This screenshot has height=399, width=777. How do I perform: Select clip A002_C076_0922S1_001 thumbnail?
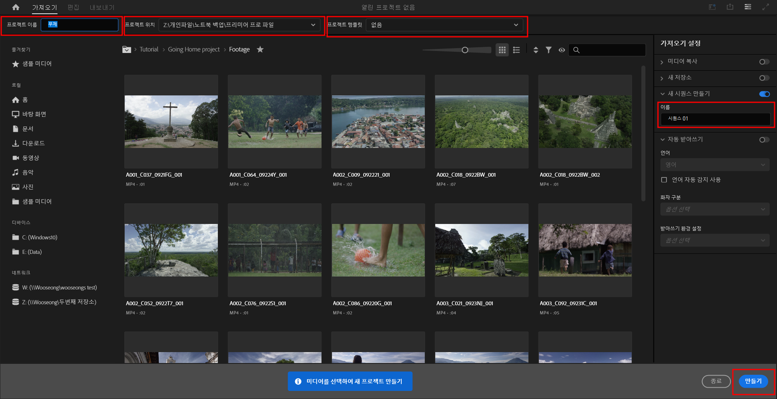pos(275,250)
